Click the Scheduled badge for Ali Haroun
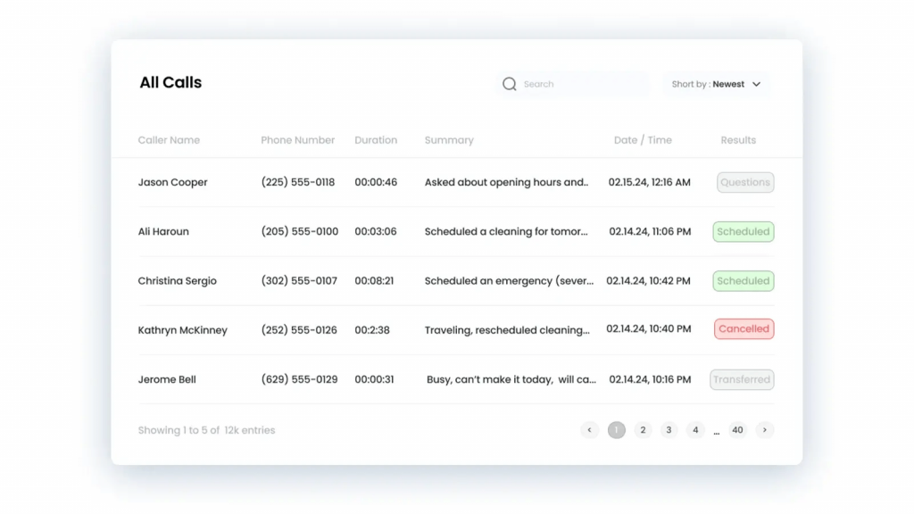This screenshot has height=514, width=914. click(743, 231)
